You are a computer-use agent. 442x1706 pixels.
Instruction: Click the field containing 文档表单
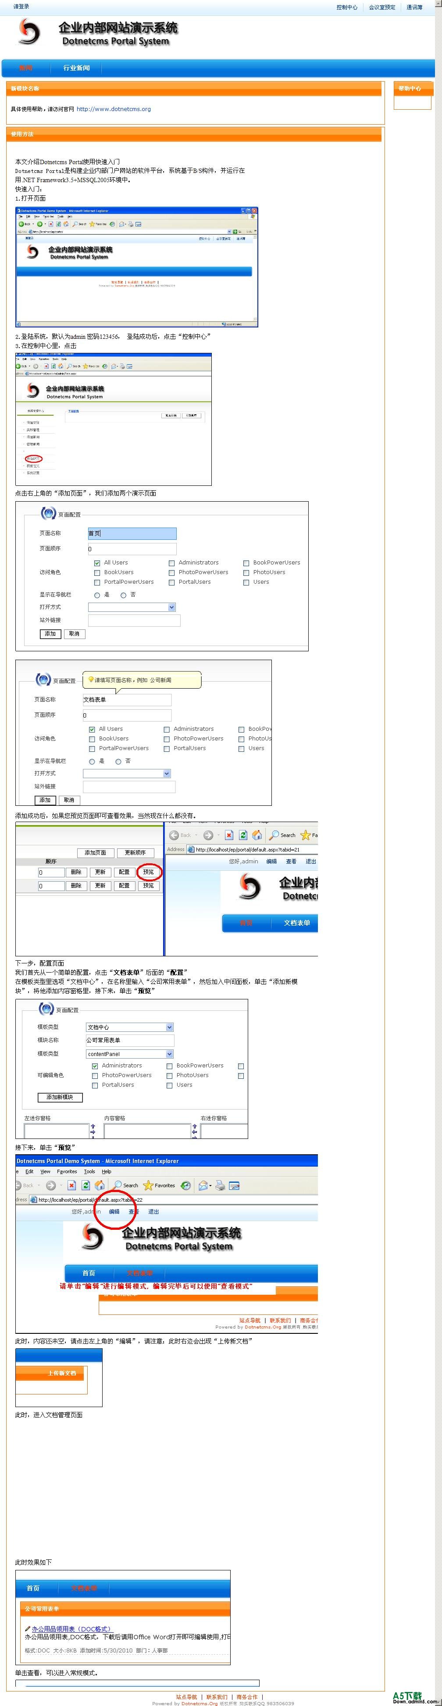[127, 699]
